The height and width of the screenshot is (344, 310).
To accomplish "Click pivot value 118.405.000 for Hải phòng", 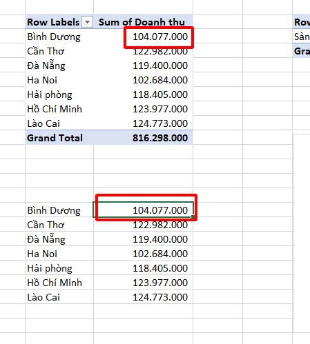I will pyautogui.click(x=160, y=94).
